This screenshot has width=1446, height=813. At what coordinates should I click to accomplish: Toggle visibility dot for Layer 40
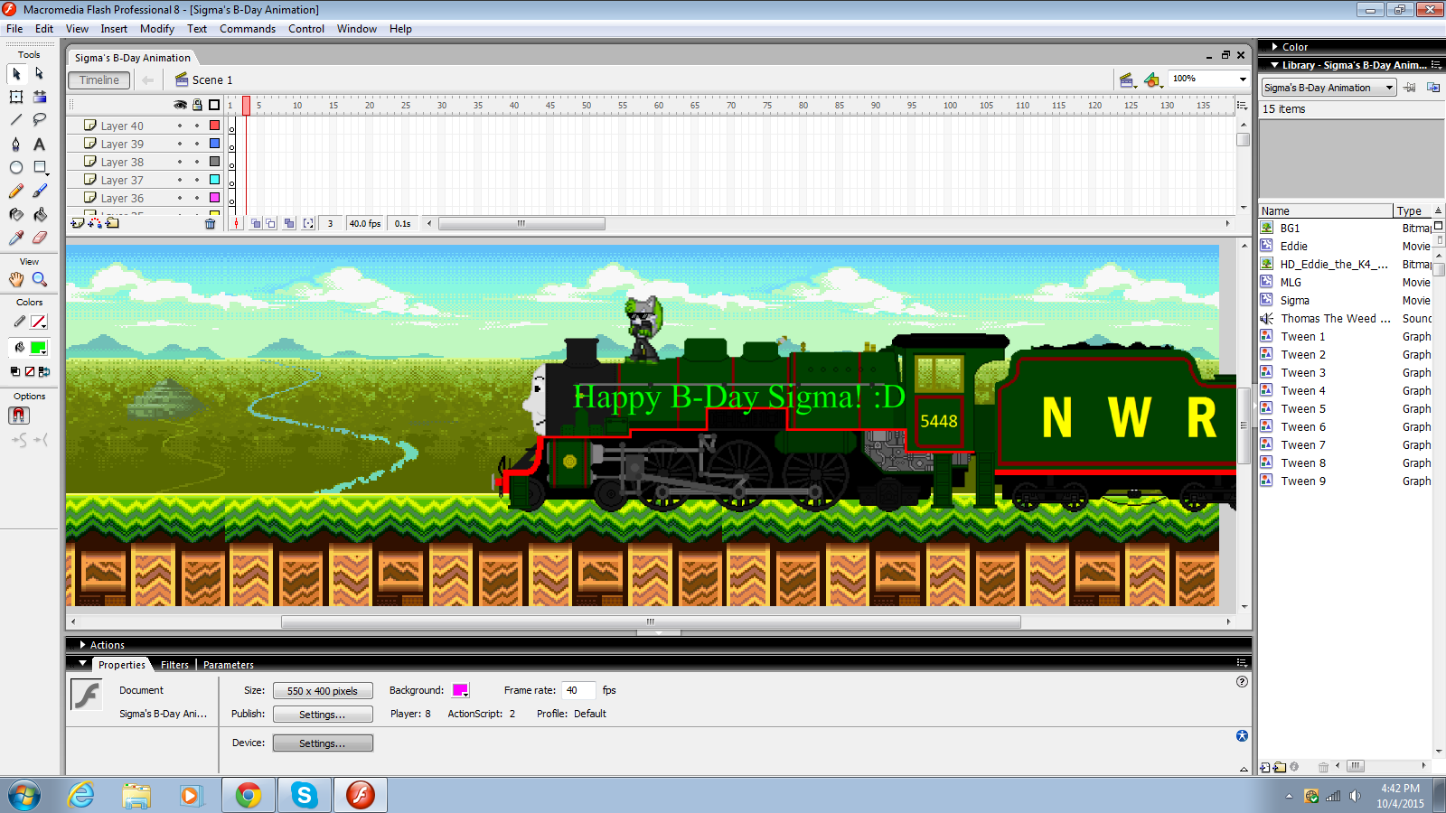pyautogui.click(x=180, y=126)
